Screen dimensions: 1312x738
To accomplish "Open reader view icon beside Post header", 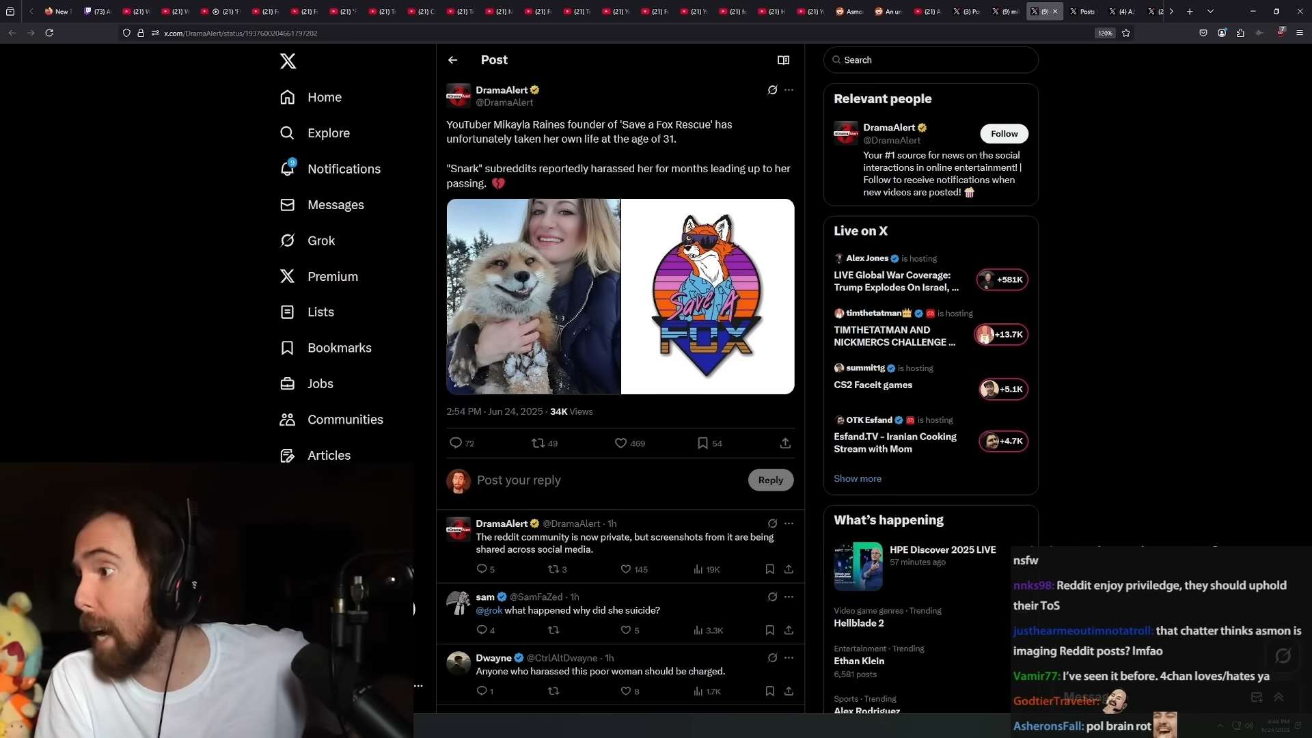I will [x=784, y=60].
